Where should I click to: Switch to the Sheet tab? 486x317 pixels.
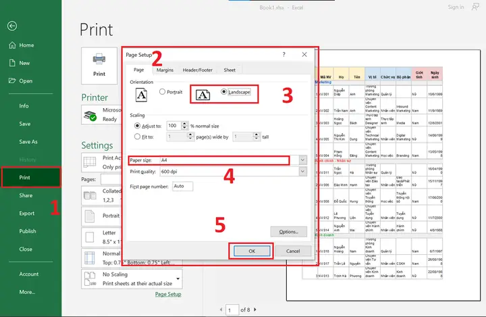(230, 70)
